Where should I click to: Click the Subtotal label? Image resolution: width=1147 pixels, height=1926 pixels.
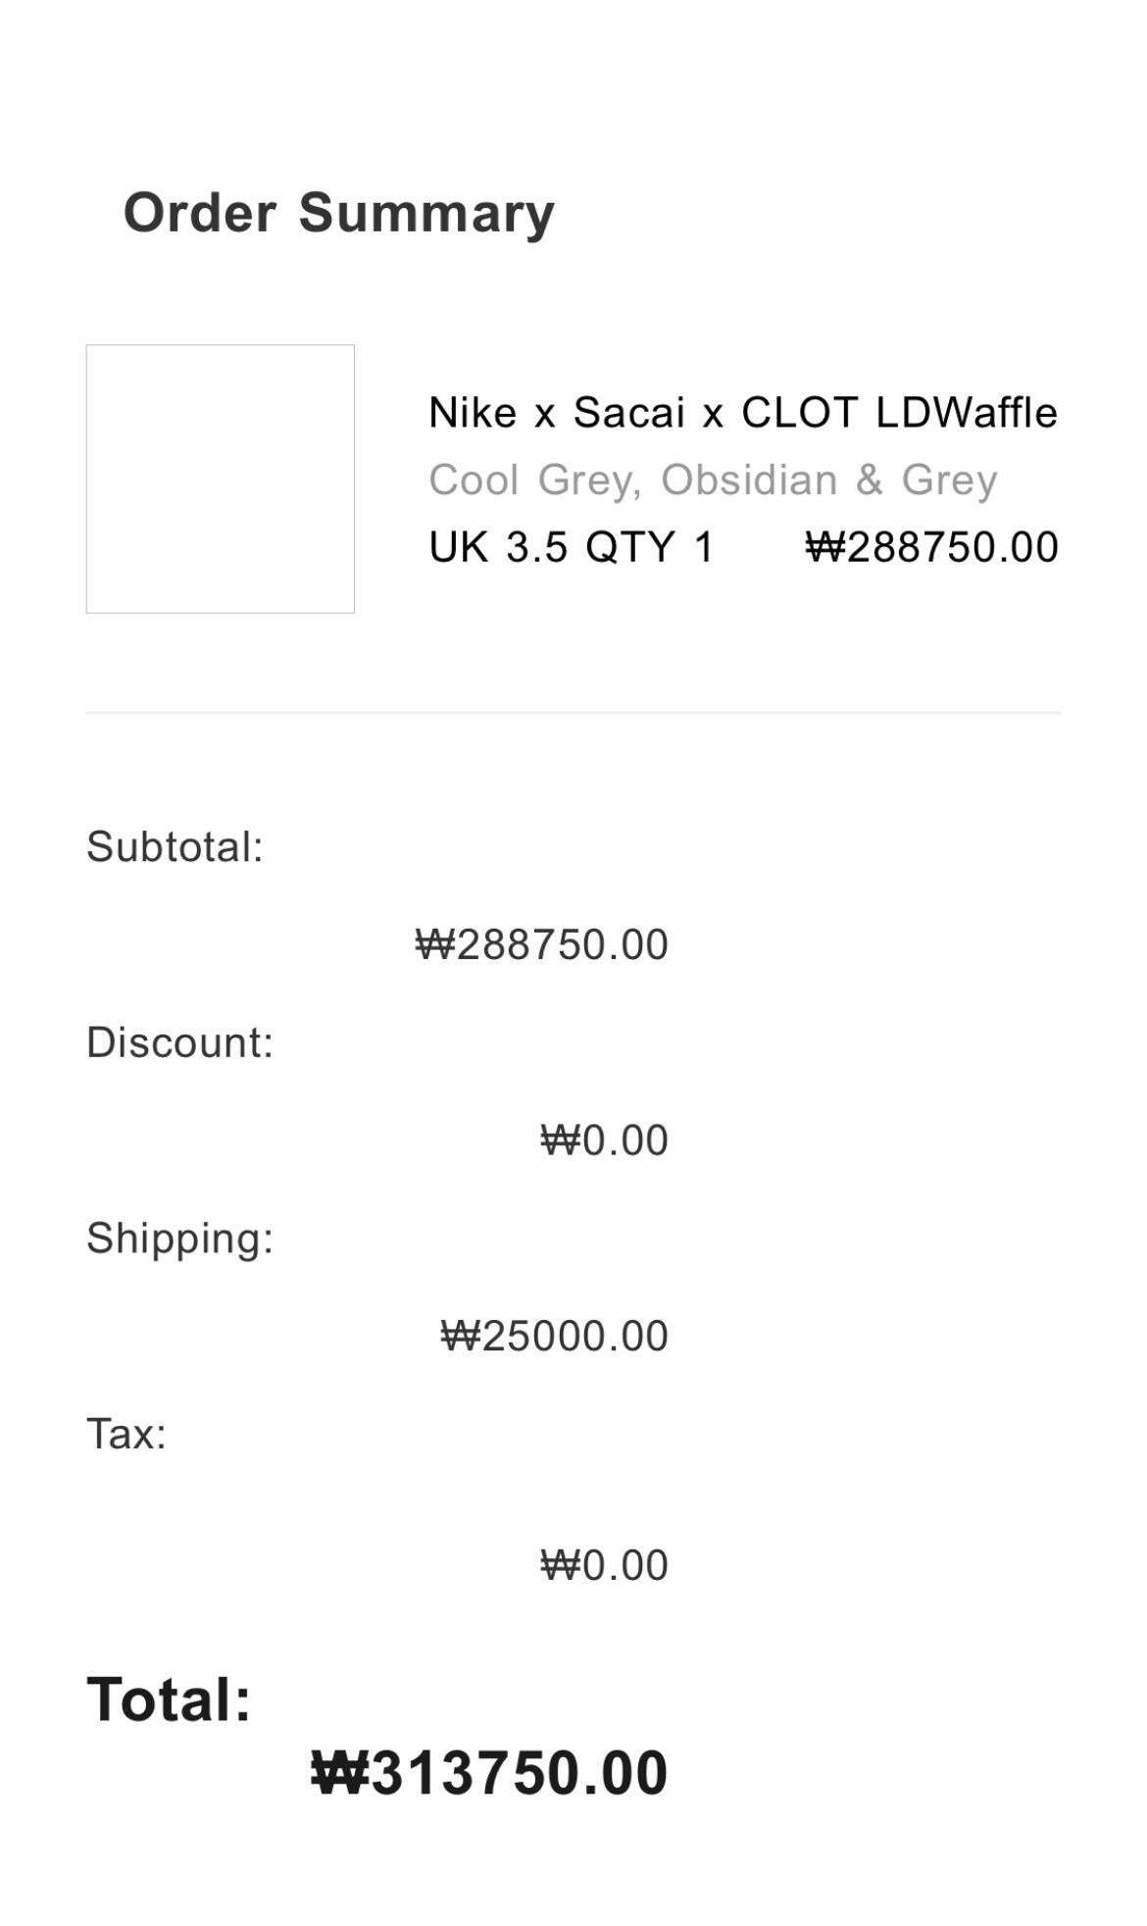[175, 846]
